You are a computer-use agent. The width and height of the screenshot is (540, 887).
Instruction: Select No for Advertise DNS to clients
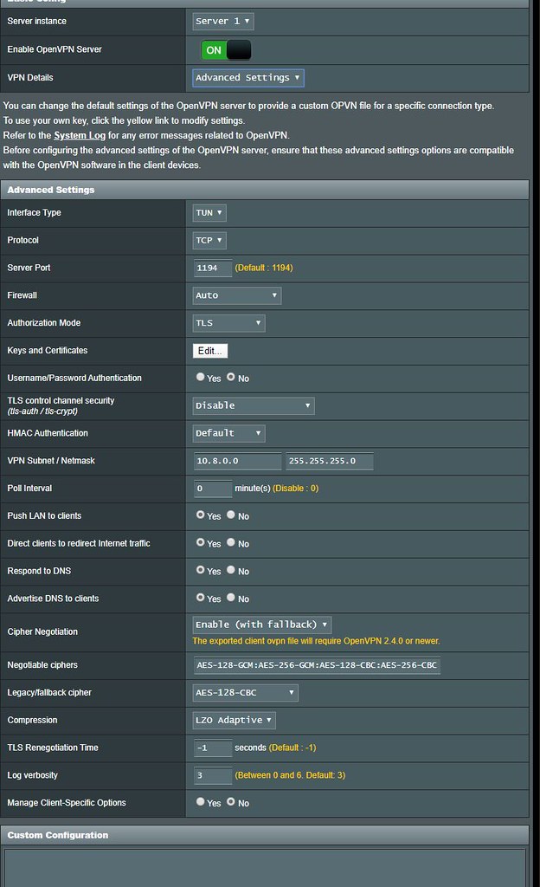pos(231,598)
